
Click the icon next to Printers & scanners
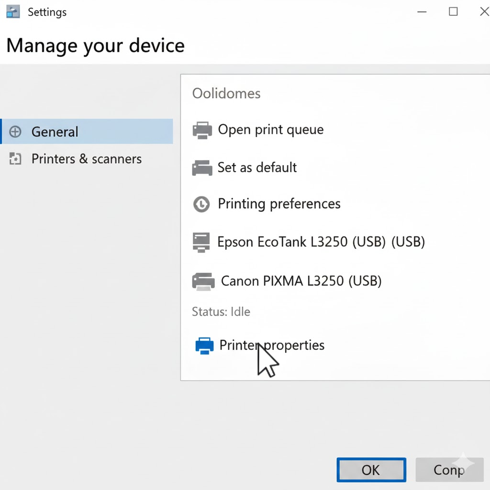click(15, 159)
